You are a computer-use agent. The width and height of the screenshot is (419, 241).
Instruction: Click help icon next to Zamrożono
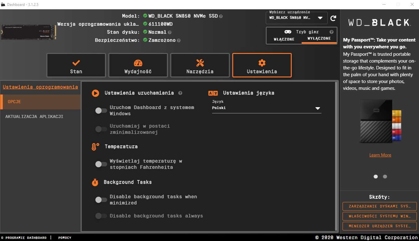click(x=179, y=40)
